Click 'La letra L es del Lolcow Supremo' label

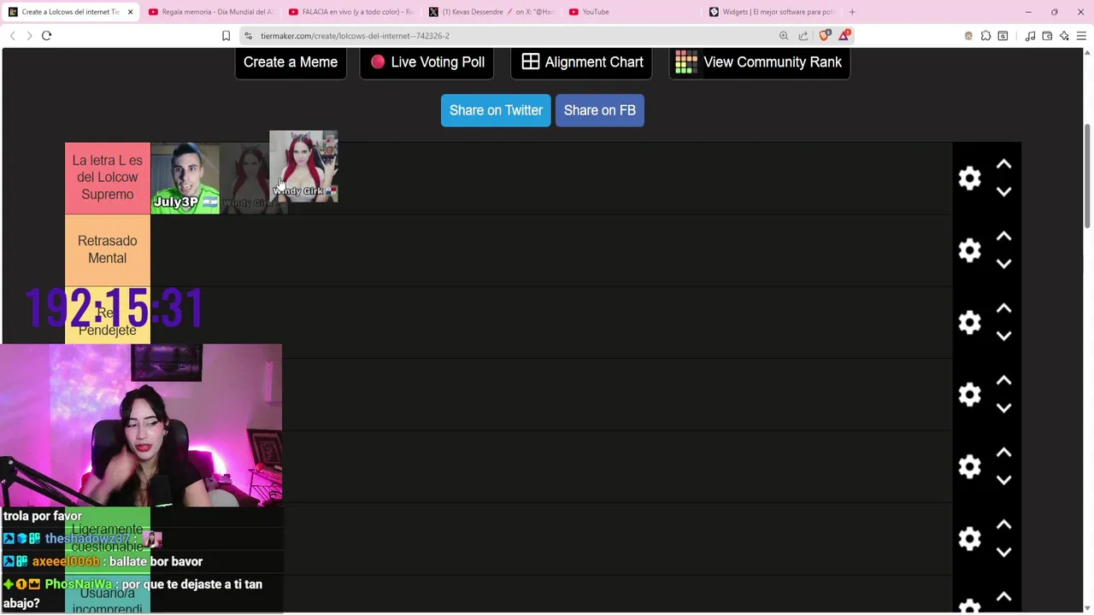coord(108,178)
